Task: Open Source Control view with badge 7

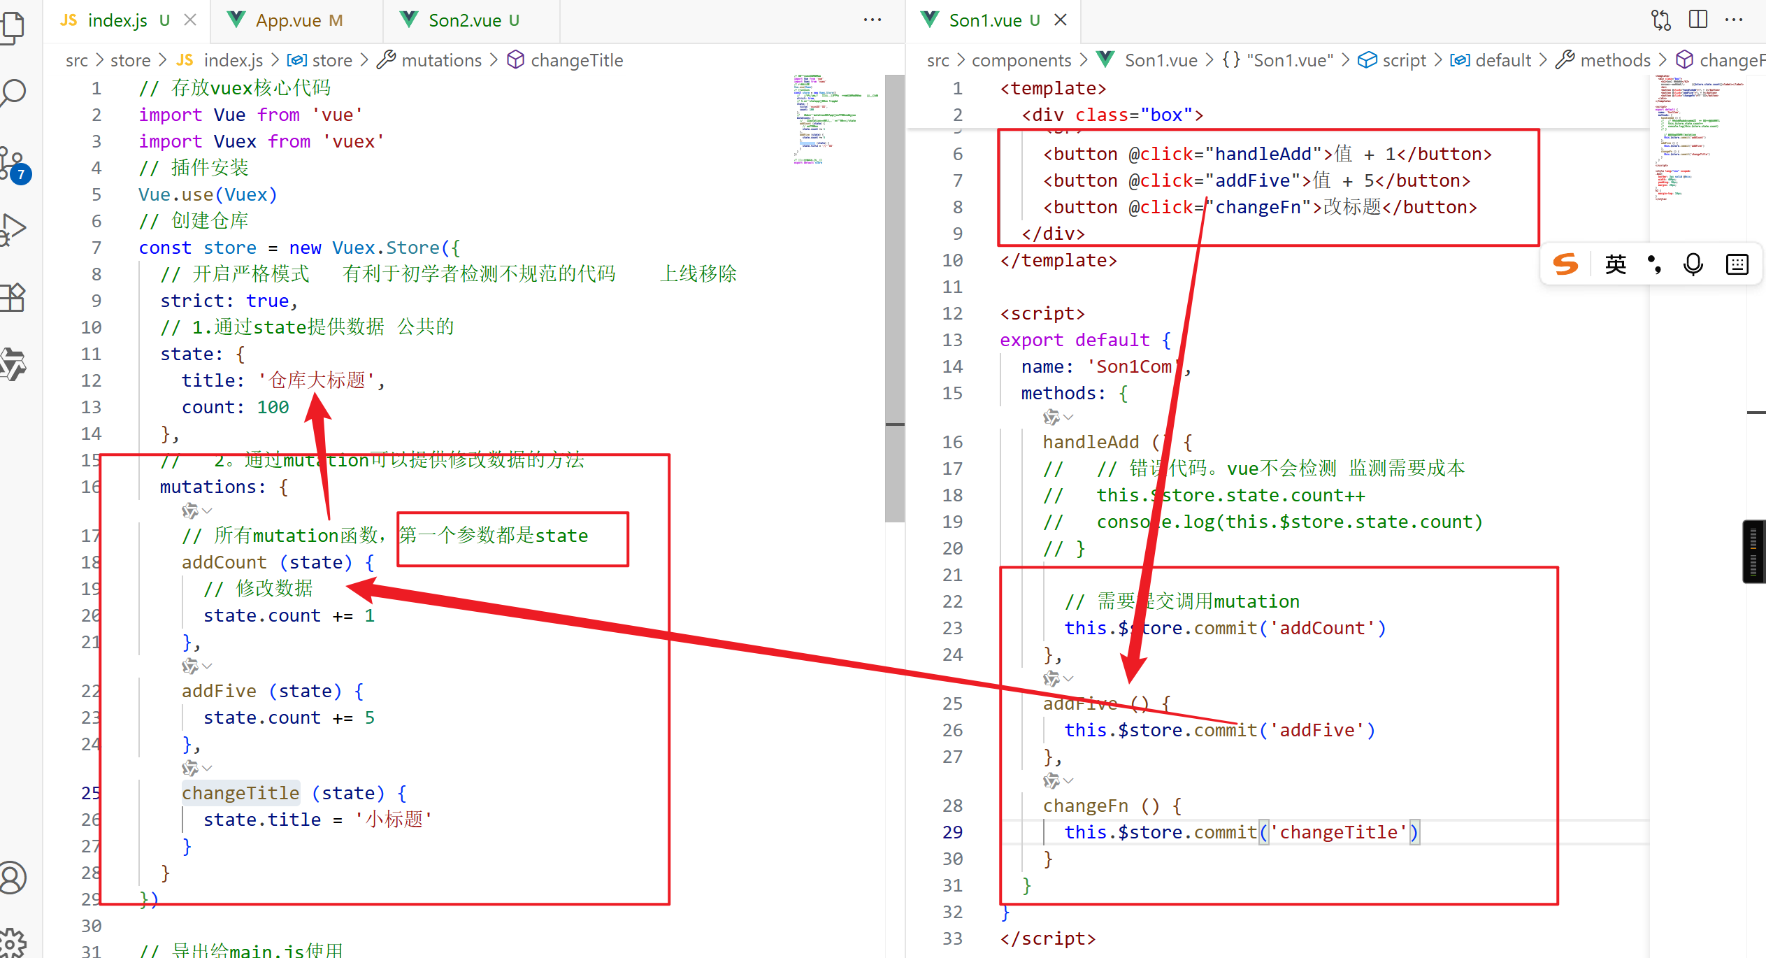Action: 13,163
